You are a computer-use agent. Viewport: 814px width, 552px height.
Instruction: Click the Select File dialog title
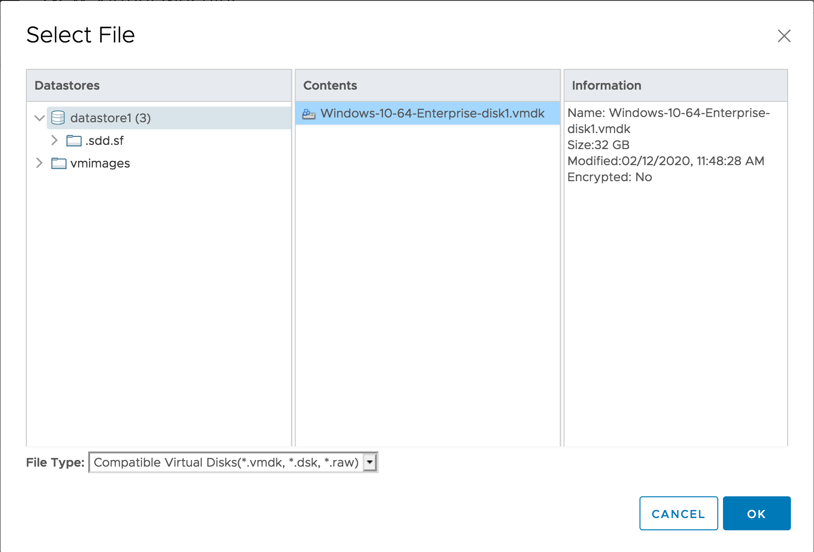[x=81, y=35]
